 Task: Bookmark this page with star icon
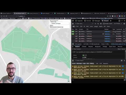pos(108,16)
